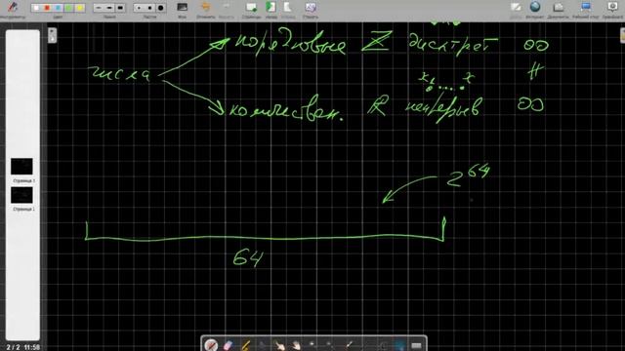Image resolution: width=625 pixels, height=351 pixels.
Task: Open the virtual keyboard
Action: [416, 345]
